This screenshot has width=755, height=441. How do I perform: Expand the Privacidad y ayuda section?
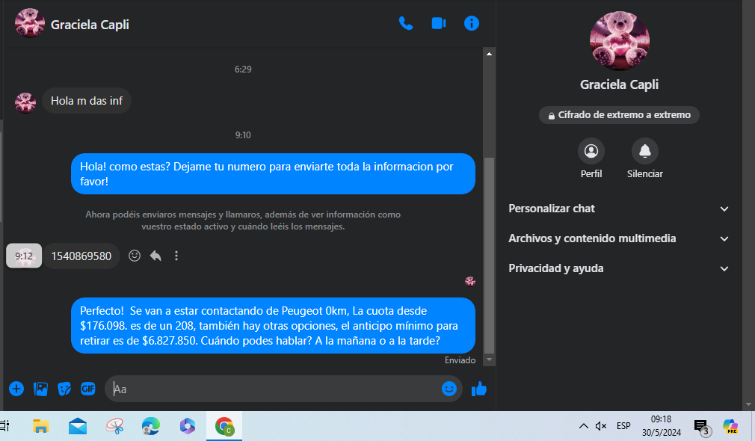pos(618,268)
